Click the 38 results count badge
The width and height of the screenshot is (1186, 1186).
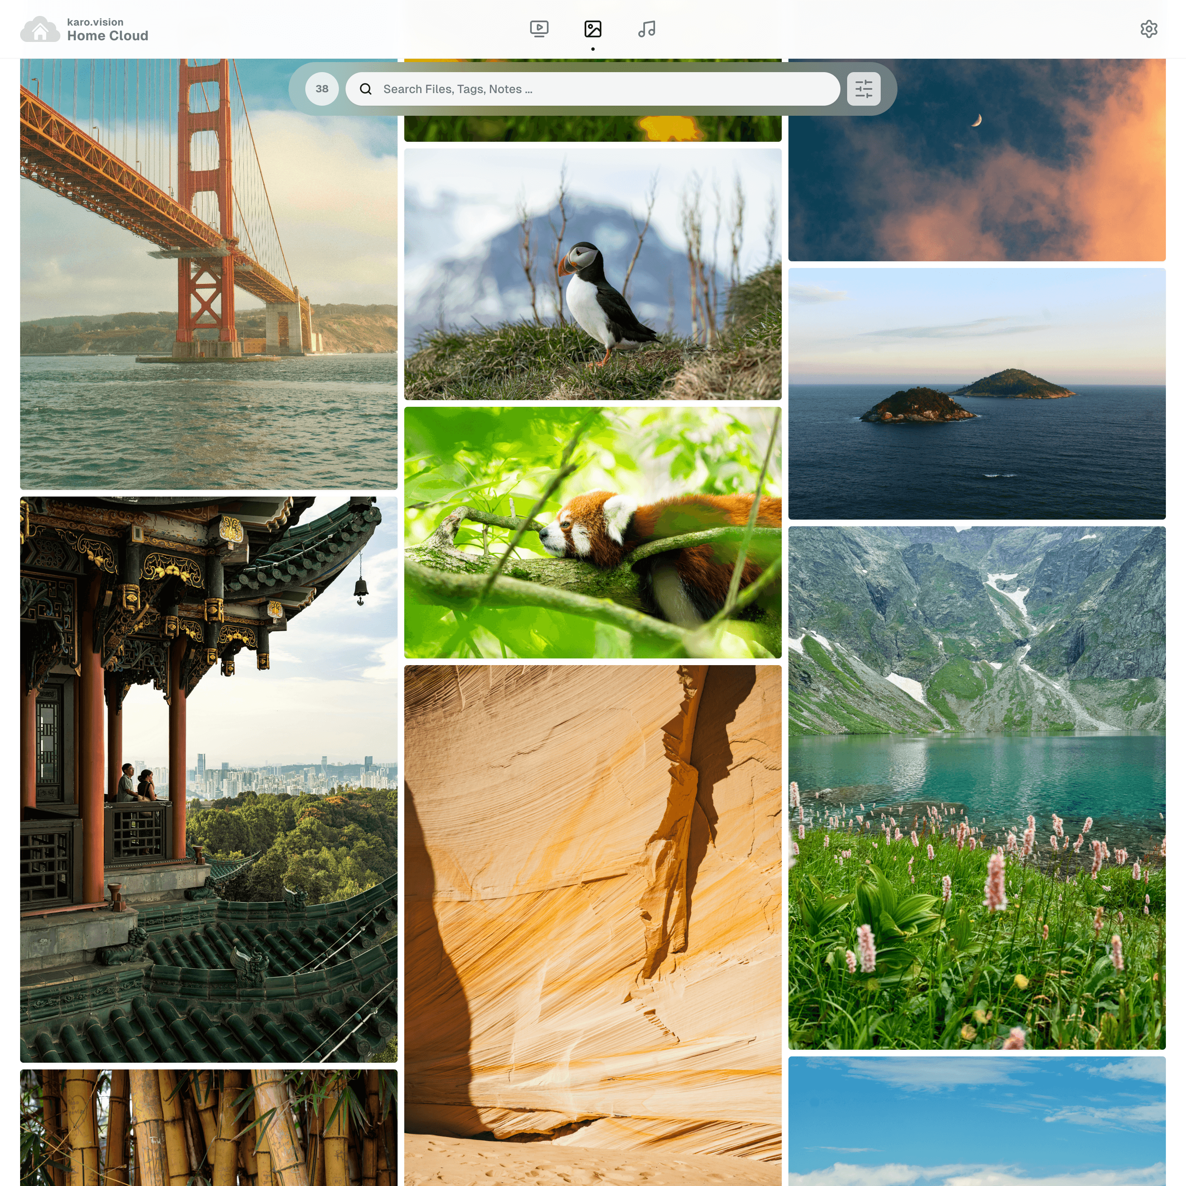(322, 88)
